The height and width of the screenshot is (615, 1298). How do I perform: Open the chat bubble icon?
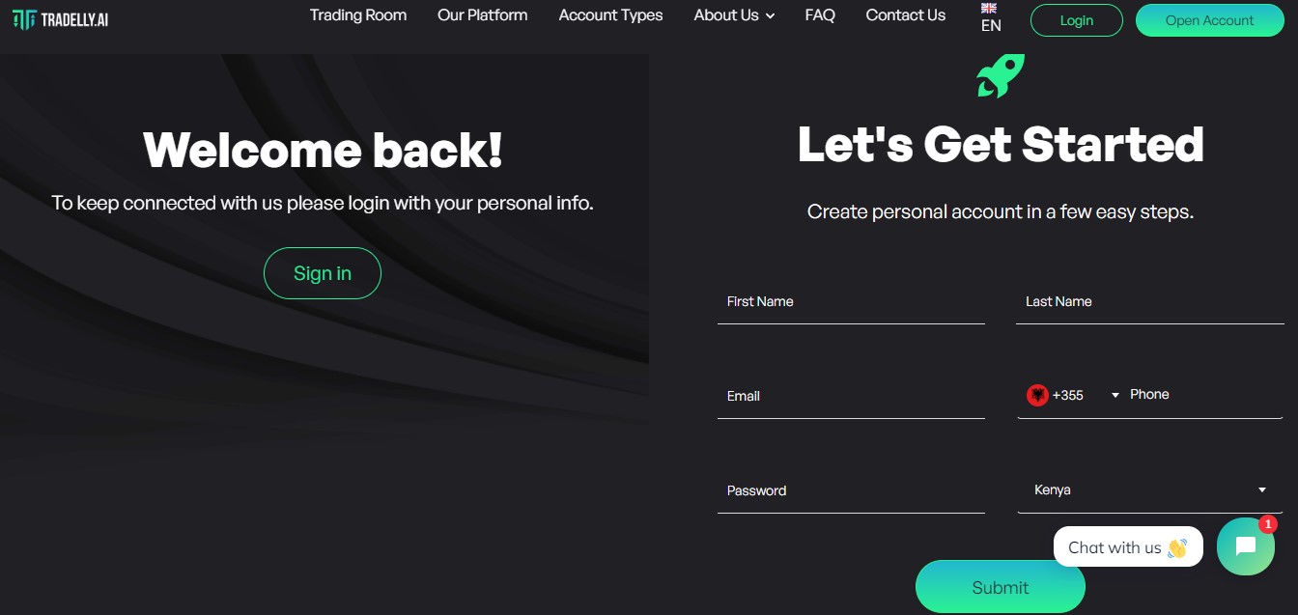1245,546
